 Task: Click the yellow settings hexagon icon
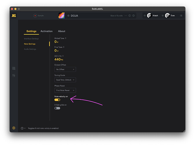tap(14, 128)
